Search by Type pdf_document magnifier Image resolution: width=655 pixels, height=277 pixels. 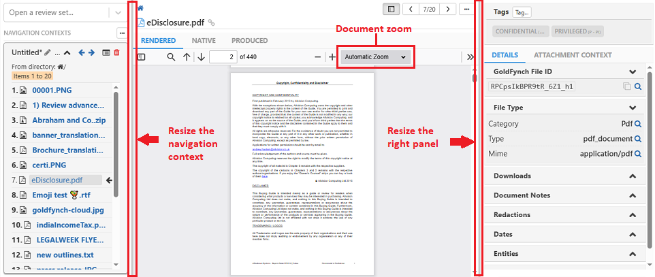(x=638, y=139)
